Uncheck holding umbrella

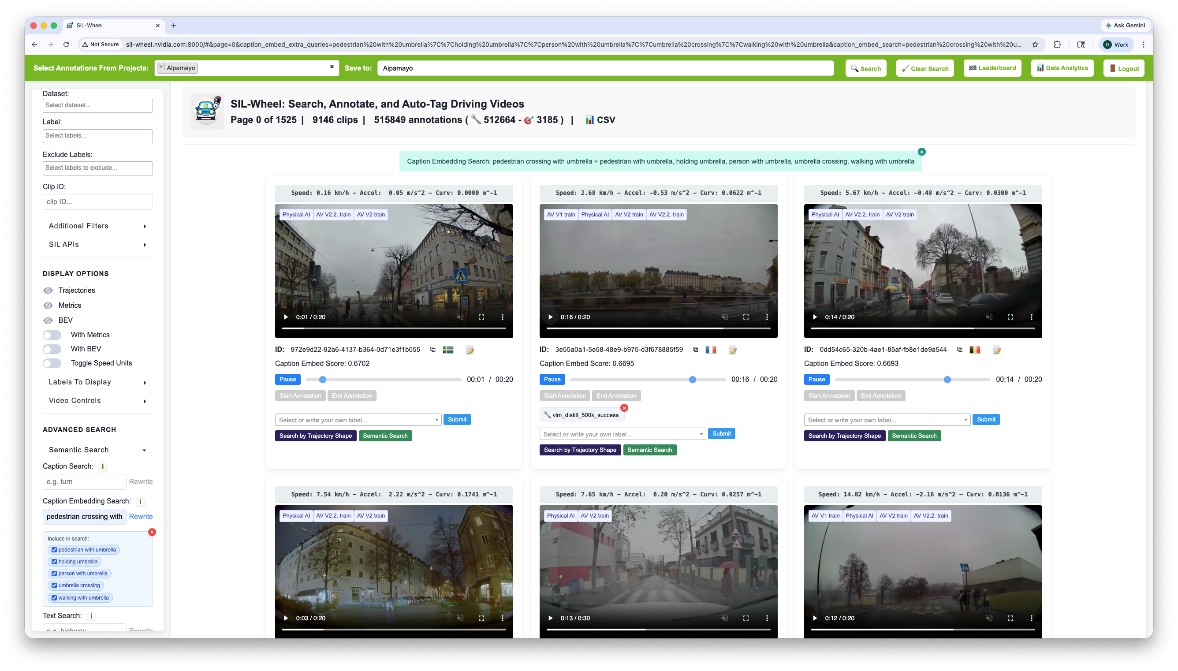pos(54,562)
